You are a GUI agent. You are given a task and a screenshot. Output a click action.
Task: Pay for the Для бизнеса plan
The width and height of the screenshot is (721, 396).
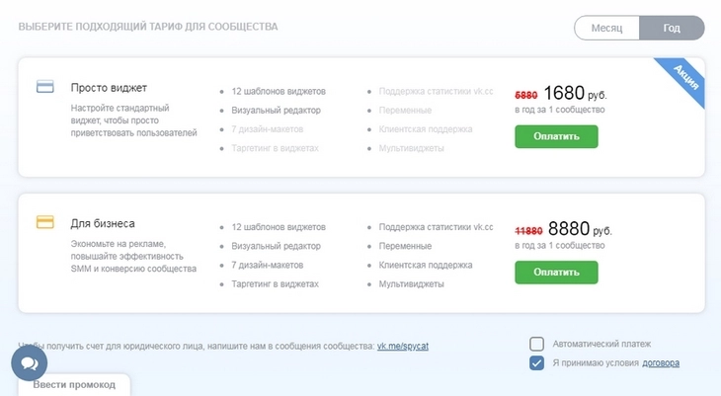pyautogui.click(x=556, y=273)
